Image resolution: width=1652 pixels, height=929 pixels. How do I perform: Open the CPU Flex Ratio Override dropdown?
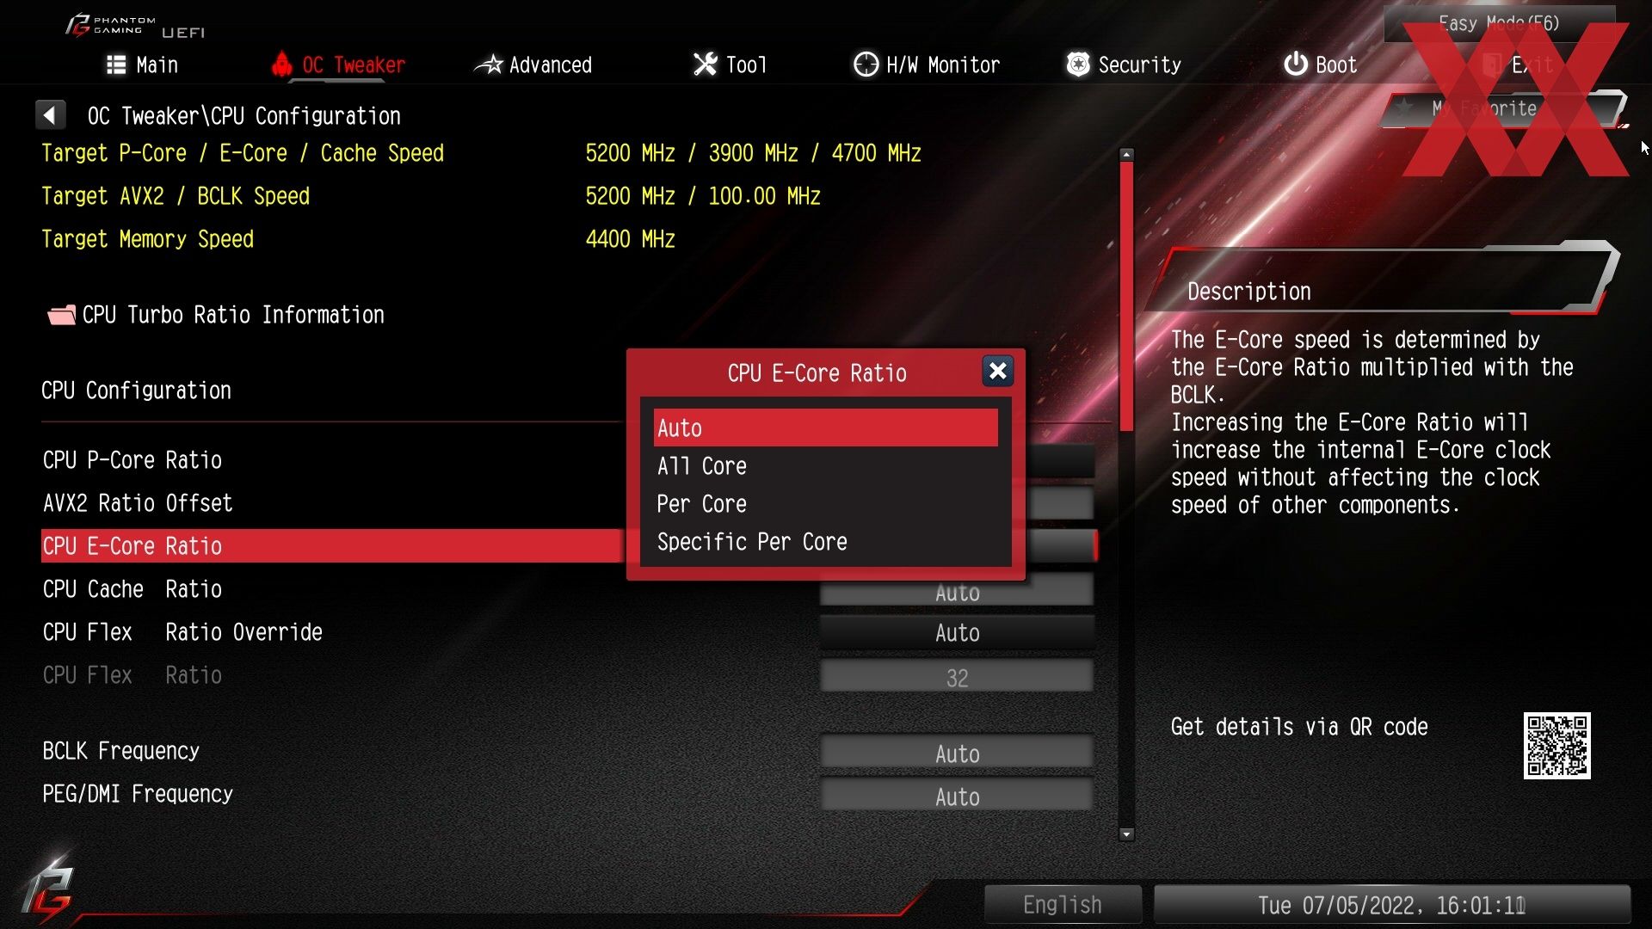[x=957, y=633]
